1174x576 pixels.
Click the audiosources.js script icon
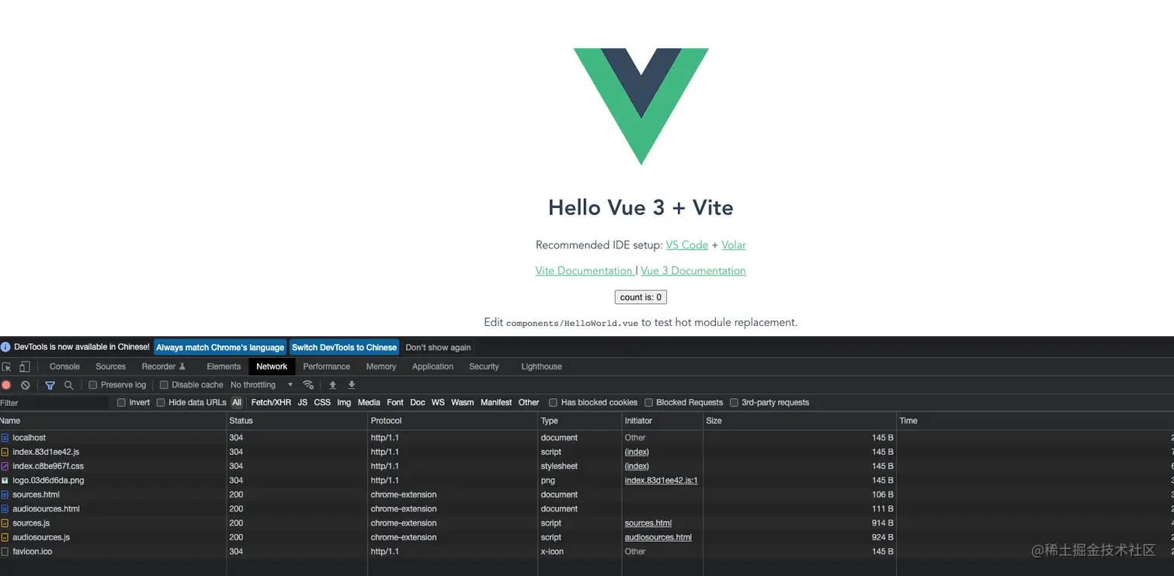click(x=5, y=537)
